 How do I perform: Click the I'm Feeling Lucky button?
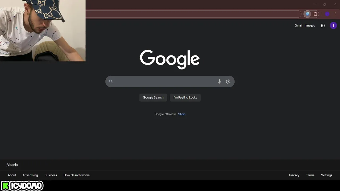pyautogui.click(x=185, y=98)
